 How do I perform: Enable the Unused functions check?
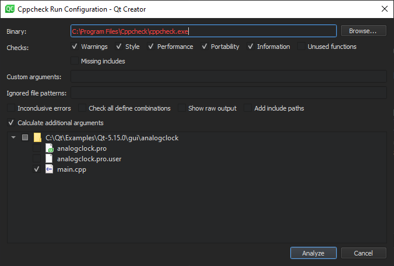301,47
